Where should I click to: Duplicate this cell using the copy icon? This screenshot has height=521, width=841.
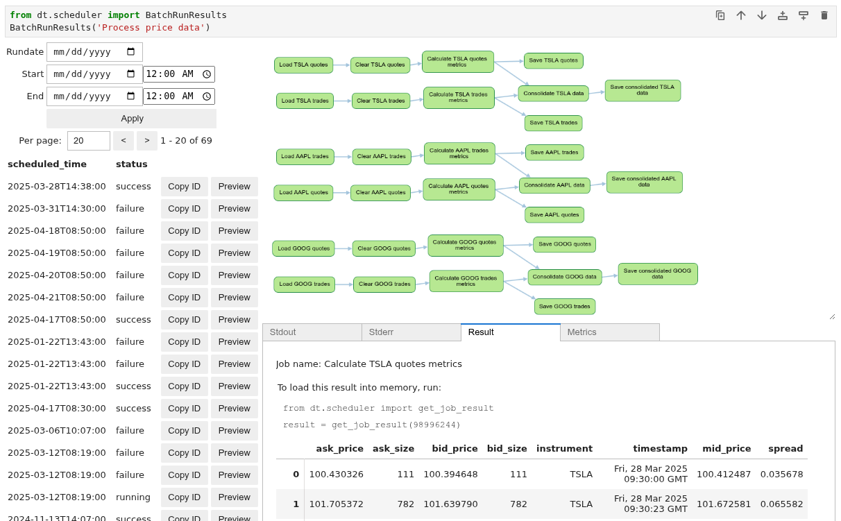(x=720, y=15)
